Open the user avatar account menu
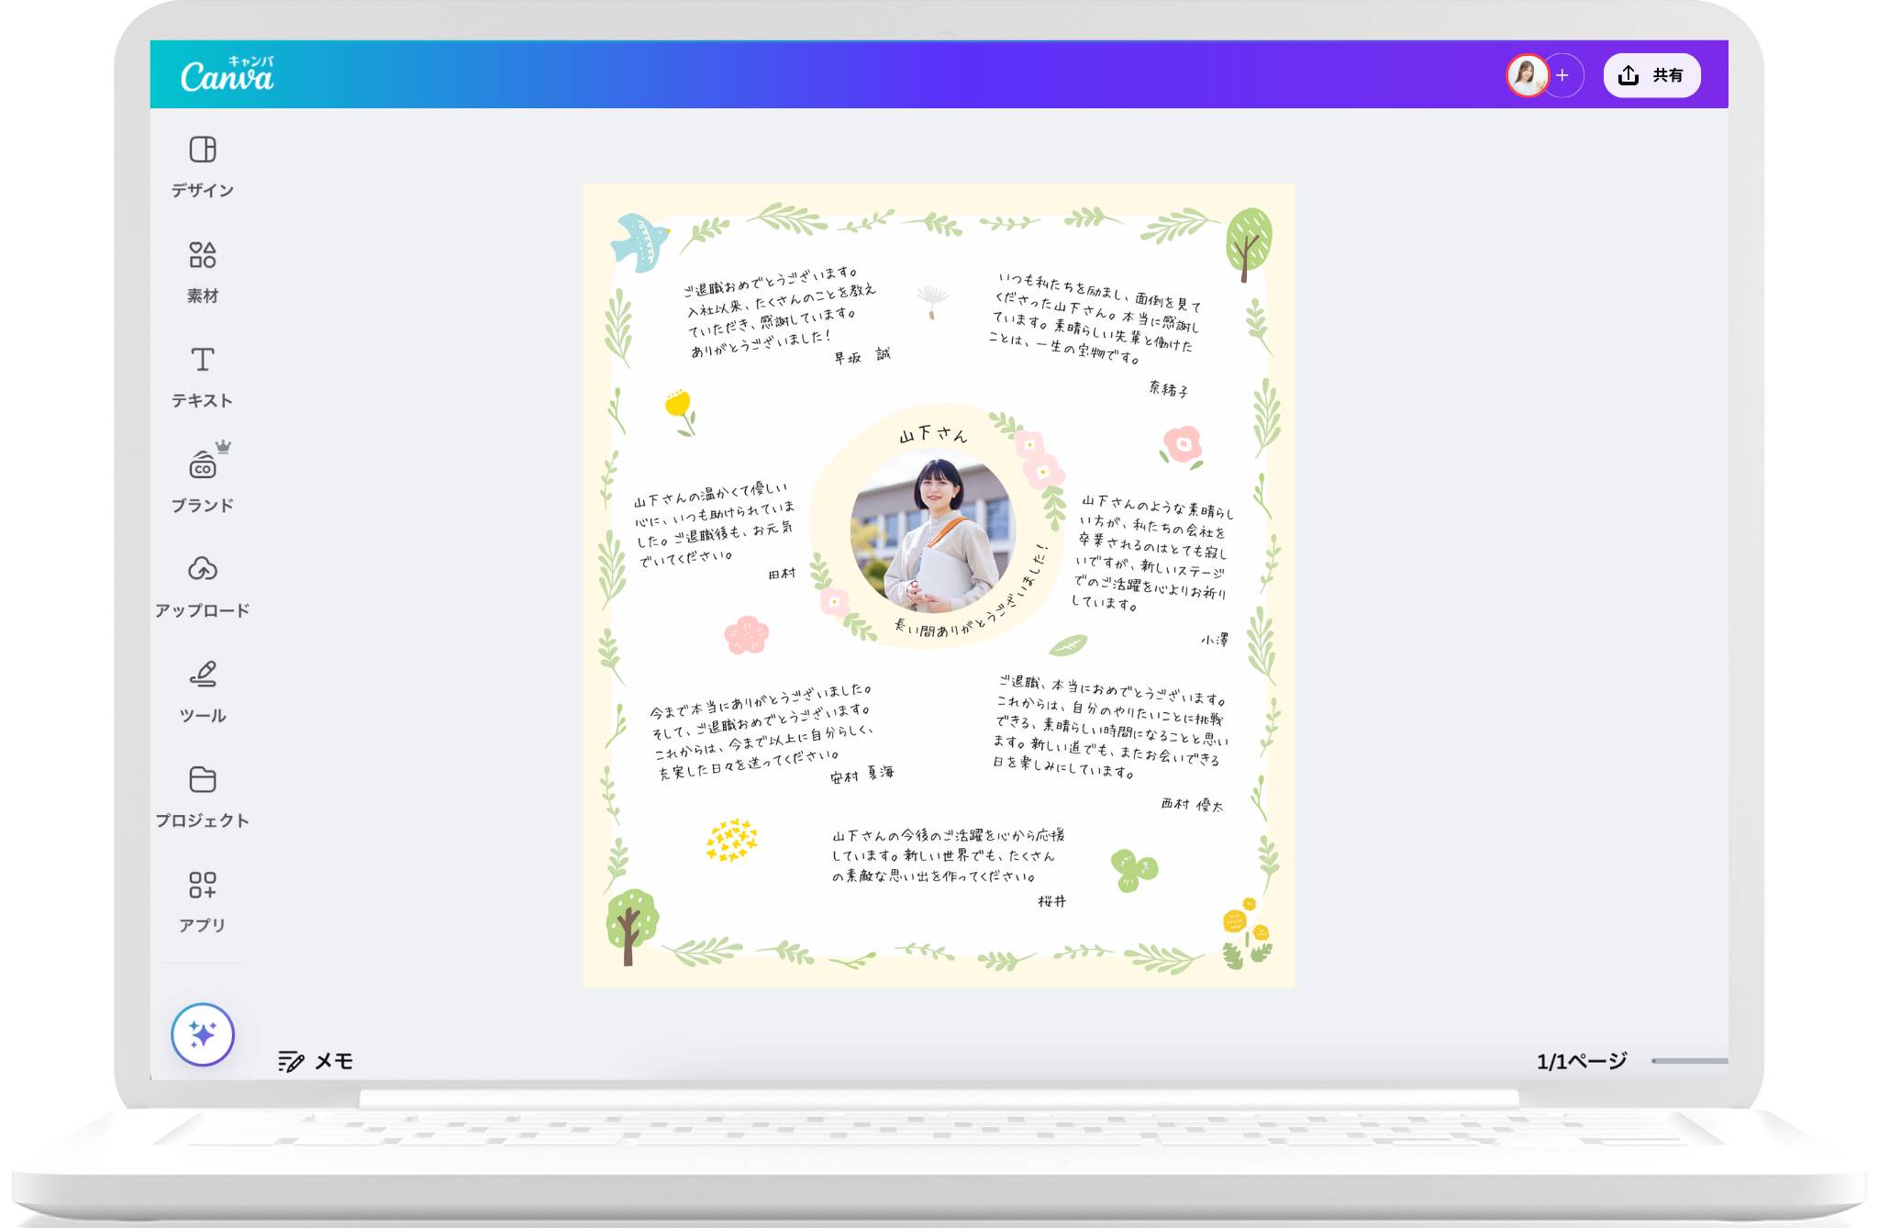The width and height of the screenshot is (1879, 1228). 1526,75
